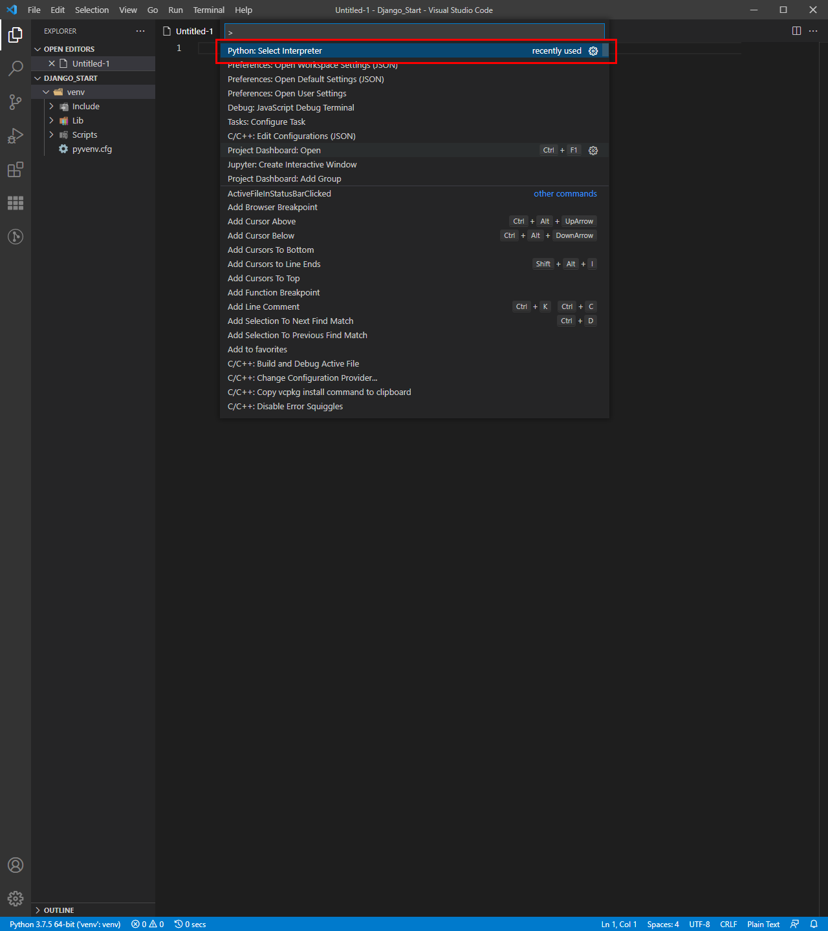Choose Jupyter: Create Interactive Window
Viewport: 828px width, 931px height.
coord(415,165)
